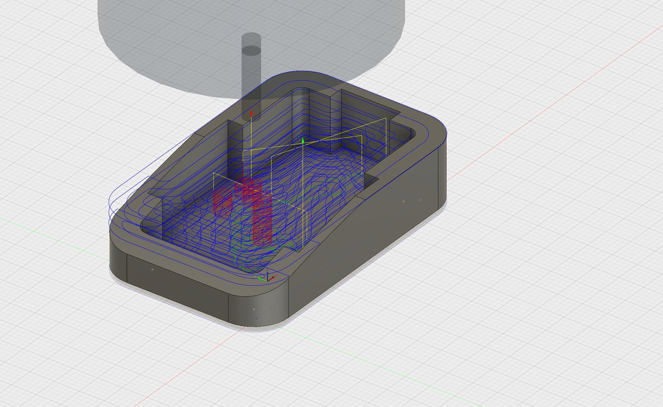Select the WCS origin triad on the part corner

coord(268,278)
